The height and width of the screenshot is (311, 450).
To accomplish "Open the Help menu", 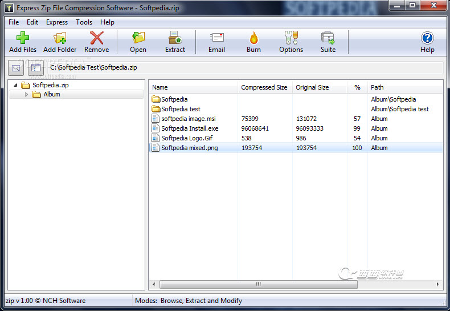I will click(107, 22).
